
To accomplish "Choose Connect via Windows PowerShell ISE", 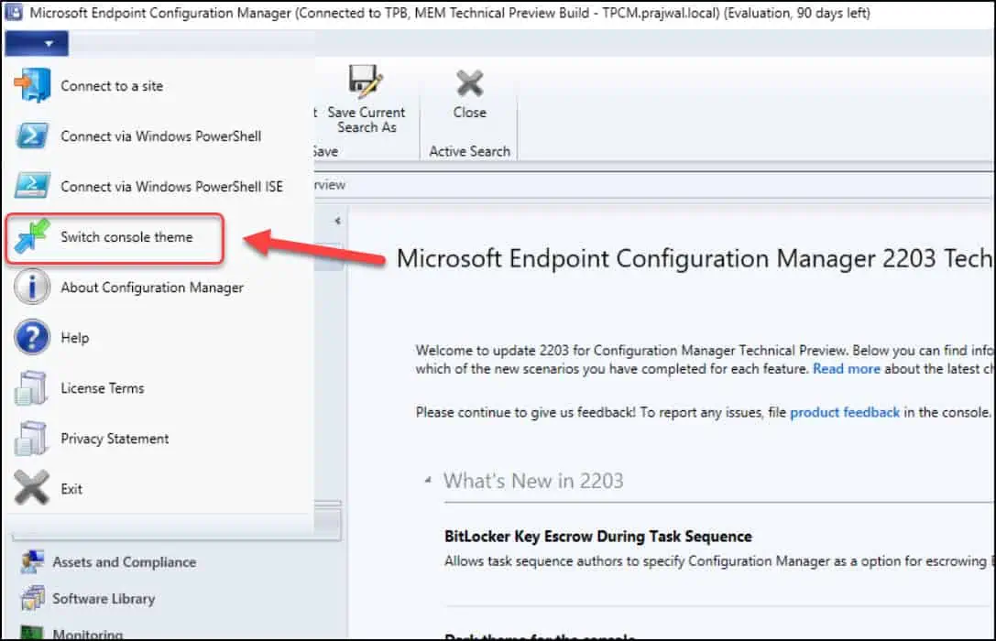I will 171,187.
